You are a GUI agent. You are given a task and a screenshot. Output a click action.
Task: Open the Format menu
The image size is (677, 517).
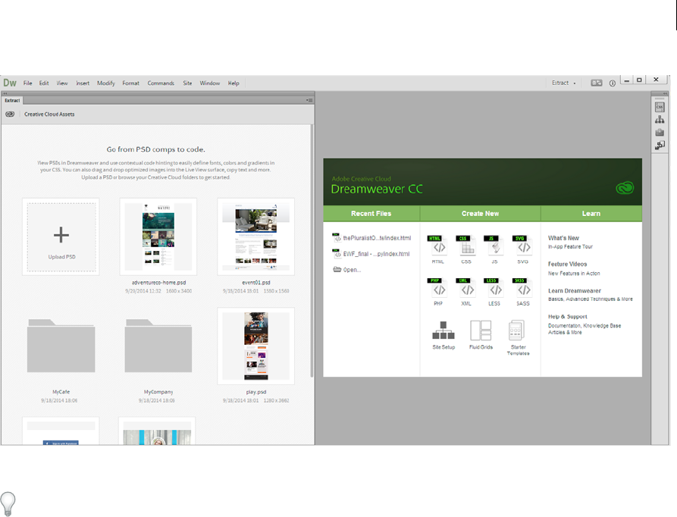(x=131, y=83)
